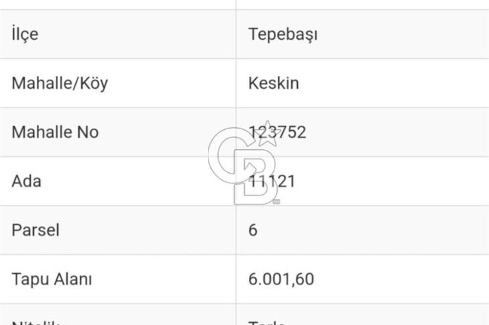
Task: Select the 123752 neighborhood number
Action: click(277, 132)
